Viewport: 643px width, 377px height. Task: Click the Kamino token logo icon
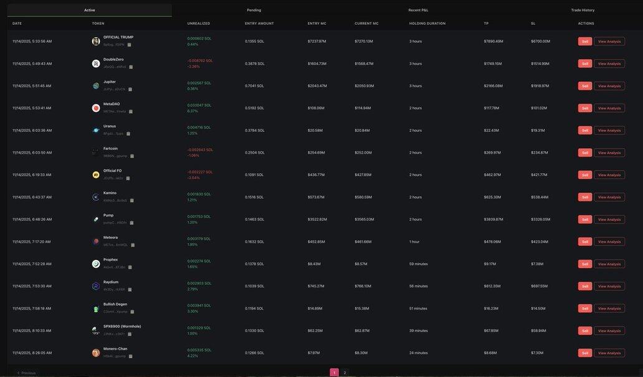click(96, 197)
